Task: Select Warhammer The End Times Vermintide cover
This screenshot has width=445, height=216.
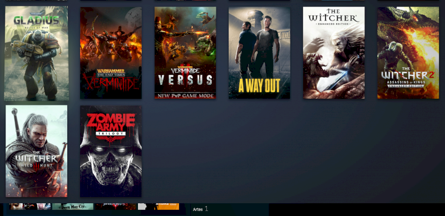Action: point(111,53)
